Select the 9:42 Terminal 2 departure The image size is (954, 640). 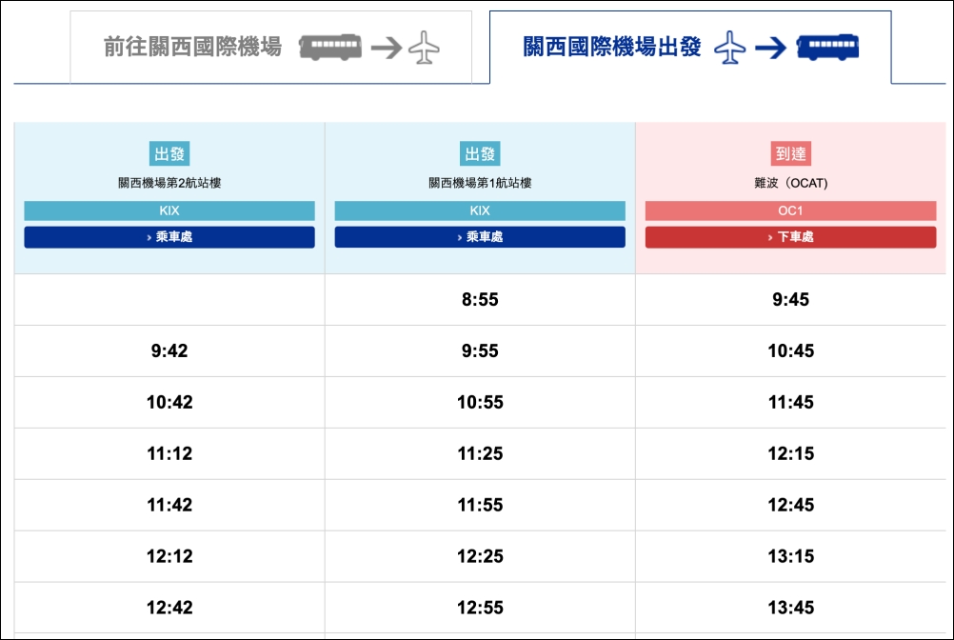click(x=169, y=350)
